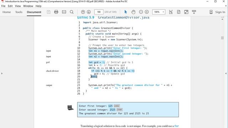Click 'import java.util.Scanner;' code line
This screenshot has width=228, height=128.
100,22
